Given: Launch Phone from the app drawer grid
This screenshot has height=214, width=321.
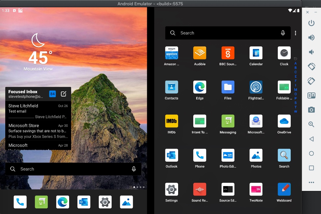Looking at the screenshot, I should [x=200, y=155].
